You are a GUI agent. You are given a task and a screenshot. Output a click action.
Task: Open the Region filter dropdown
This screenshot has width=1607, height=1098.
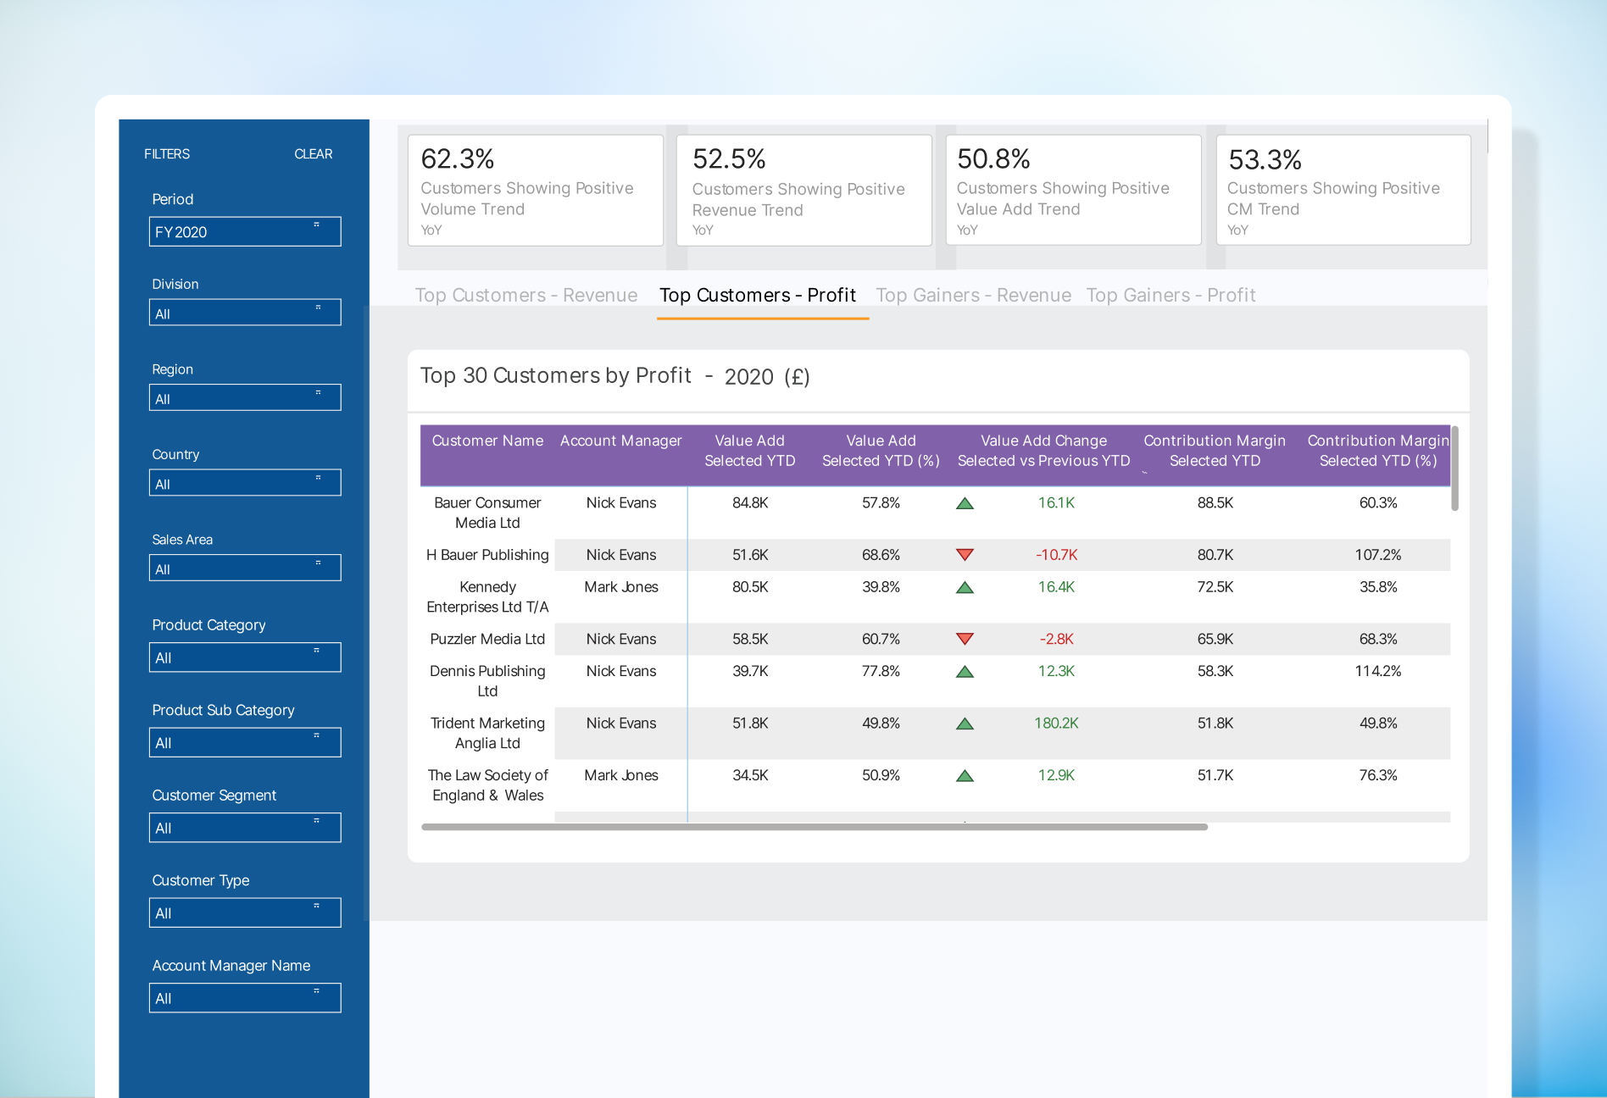coord(245,397)
